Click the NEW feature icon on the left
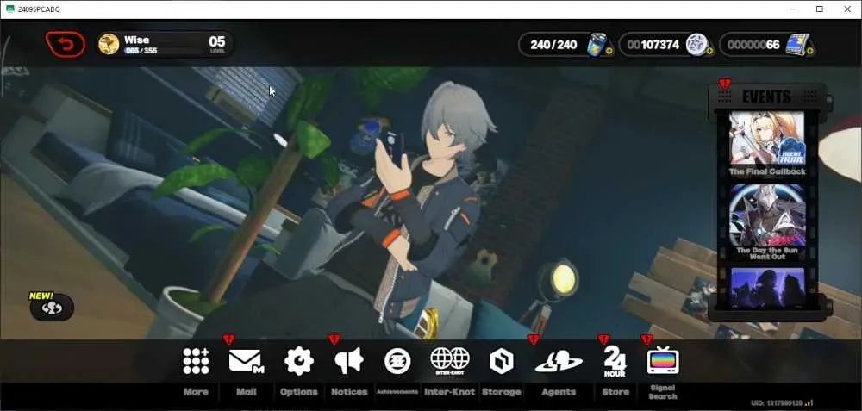 pyautogui.click(x=52, y=307)
